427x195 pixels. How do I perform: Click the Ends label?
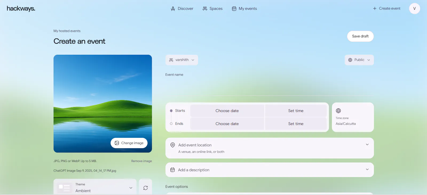[179, 124]
